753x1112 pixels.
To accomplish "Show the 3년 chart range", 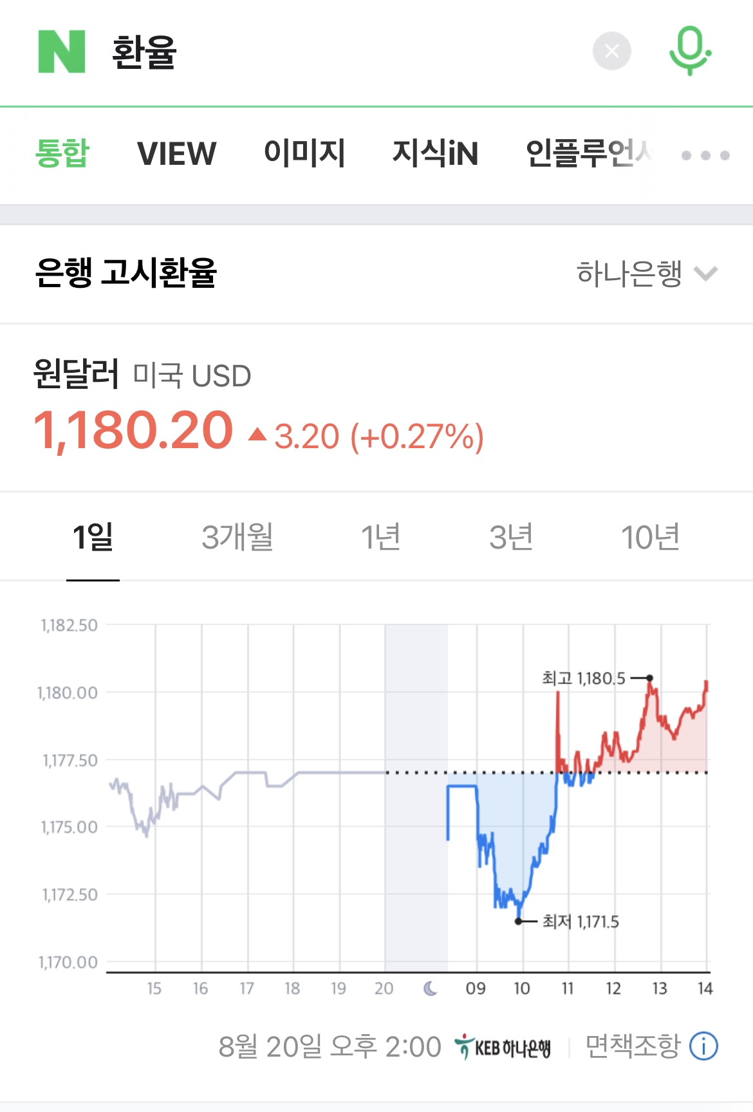I will pyautogui.click(x=511, y=537).
